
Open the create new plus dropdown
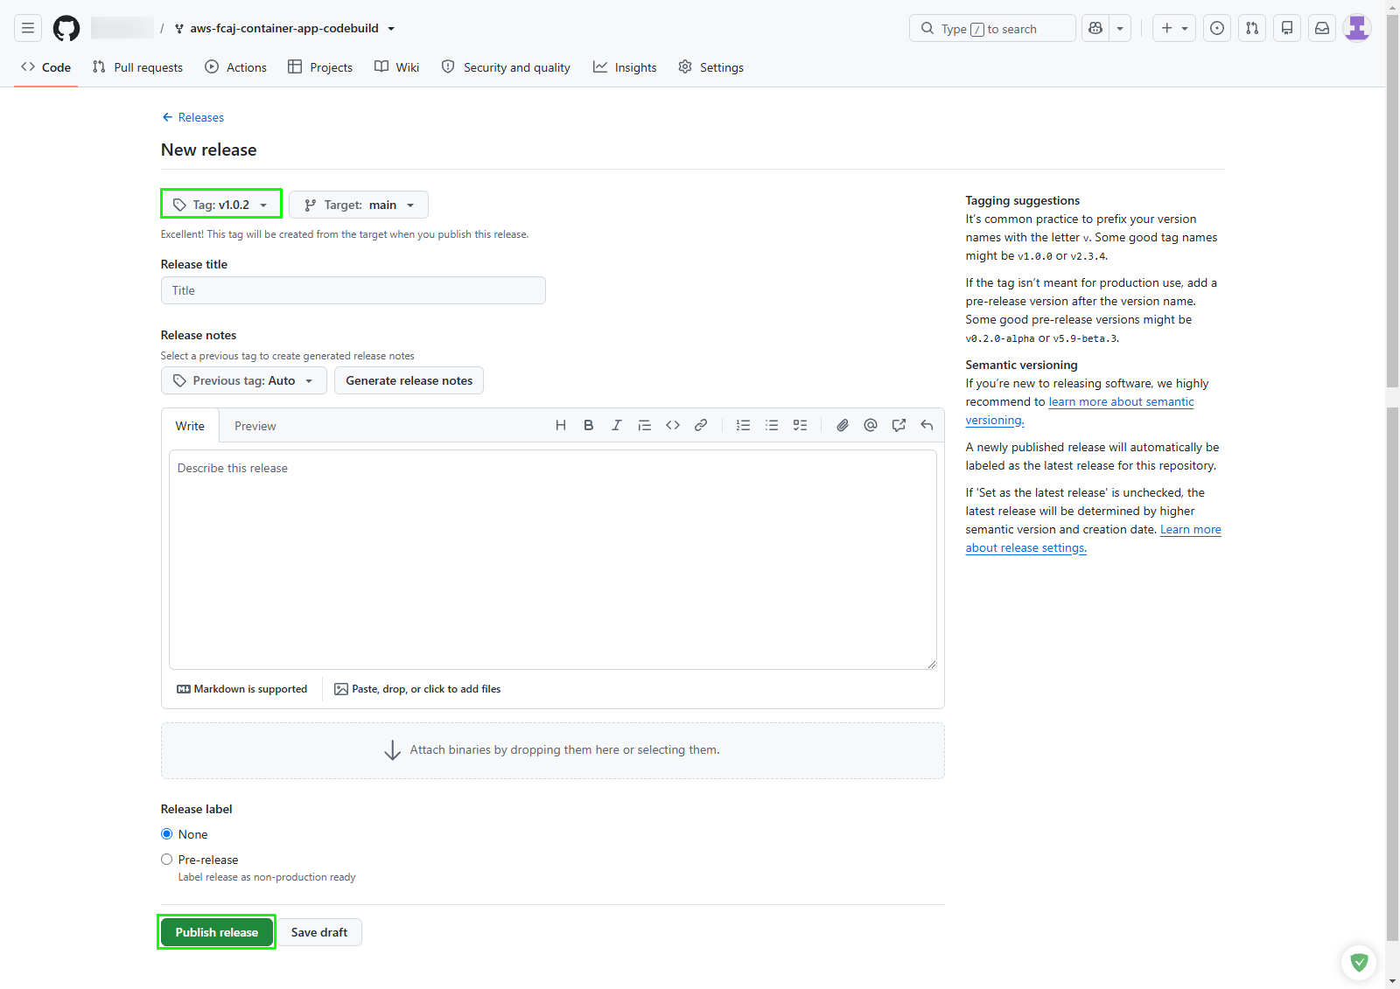pos(1174,28)
